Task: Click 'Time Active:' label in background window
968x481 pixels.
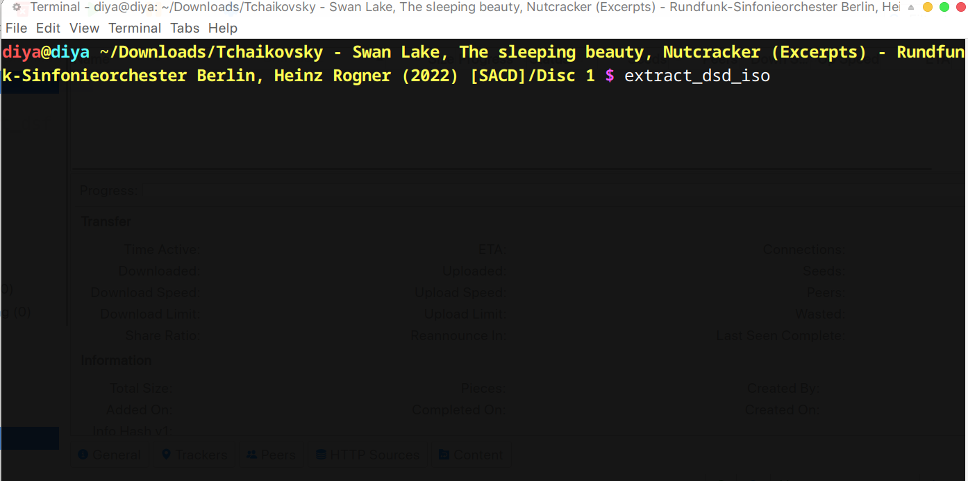Action: pos(162,250)
